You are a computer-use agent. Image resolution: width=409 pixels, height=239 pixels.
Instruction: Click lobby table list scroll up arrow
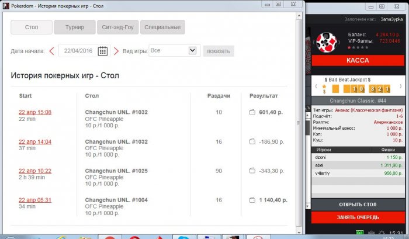point(308,115)
